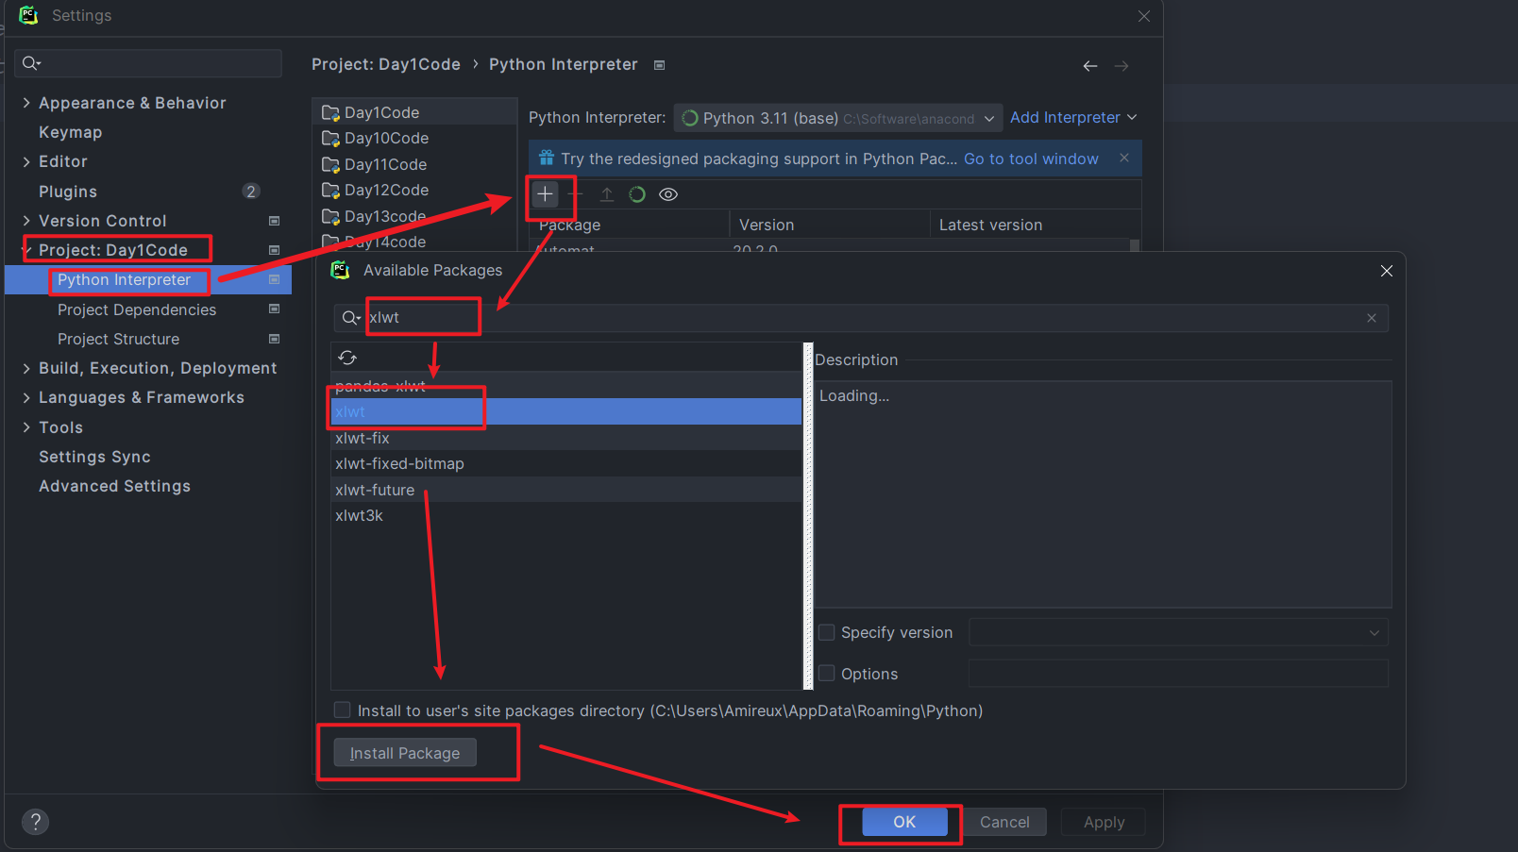Click the Go to tool window link
Screen dimensions: 1518x852
pos(1031,159)
